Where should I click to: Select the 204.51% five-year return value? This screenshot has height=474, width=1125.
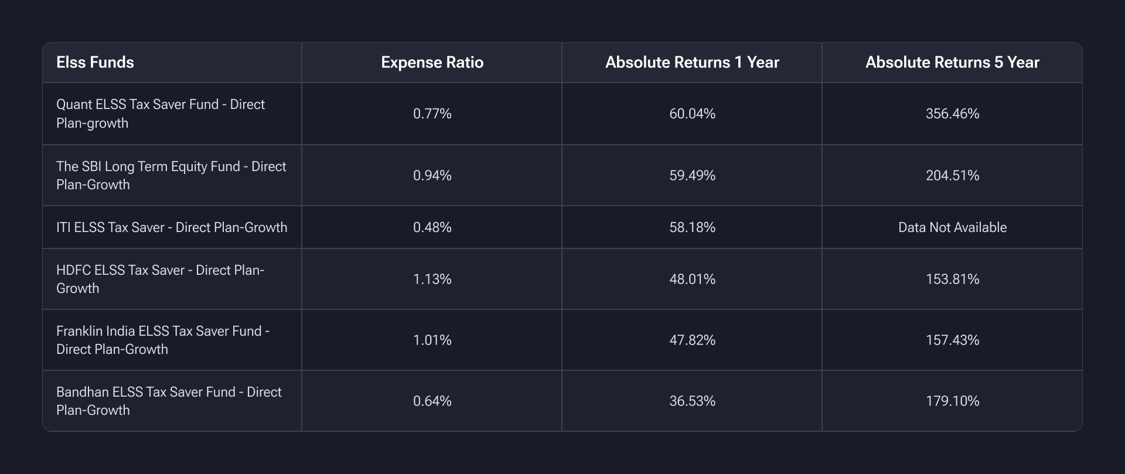[x=952, y=175]
